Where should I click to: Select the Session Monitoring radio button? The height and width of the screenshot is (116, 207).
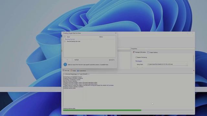tap(136, 57)
